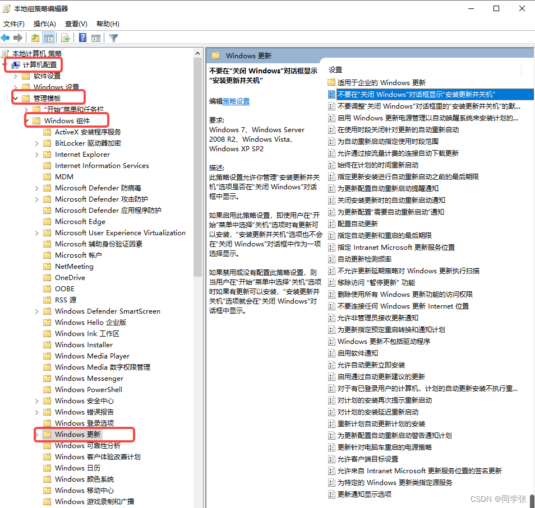Open the 帮助(H) menu

click(x=108, y=24)
